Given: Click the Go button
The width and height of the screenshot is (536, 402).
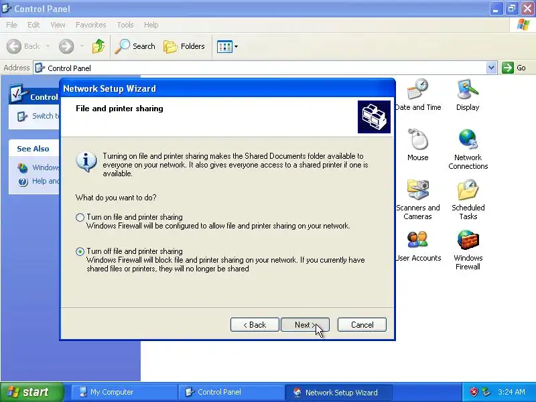Looking at the screenshot, I should [x=514, y=68].
